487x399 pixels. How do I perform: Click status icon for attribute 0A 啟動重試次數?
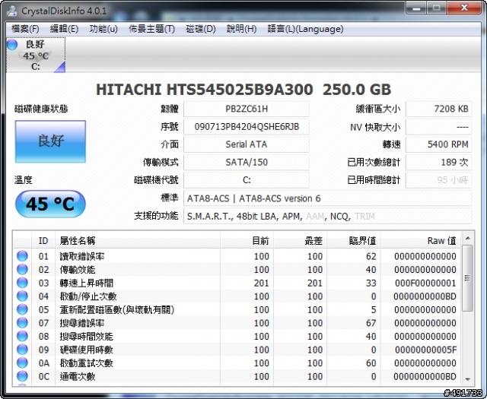(x=22, y=363)
